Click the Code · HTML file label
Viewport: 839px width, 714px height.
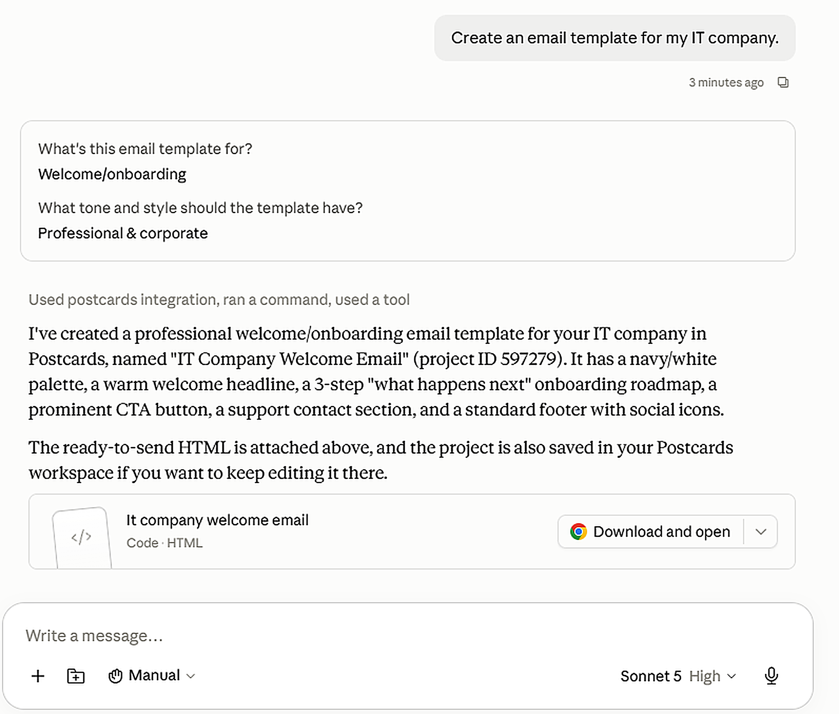164,543
